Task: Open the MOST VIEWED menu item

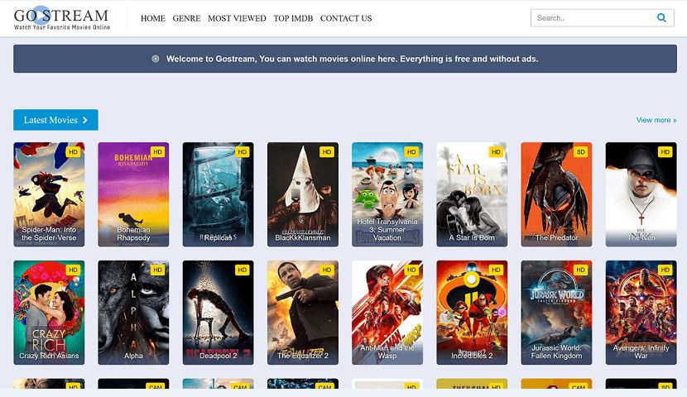Action: tap(237, 18)
